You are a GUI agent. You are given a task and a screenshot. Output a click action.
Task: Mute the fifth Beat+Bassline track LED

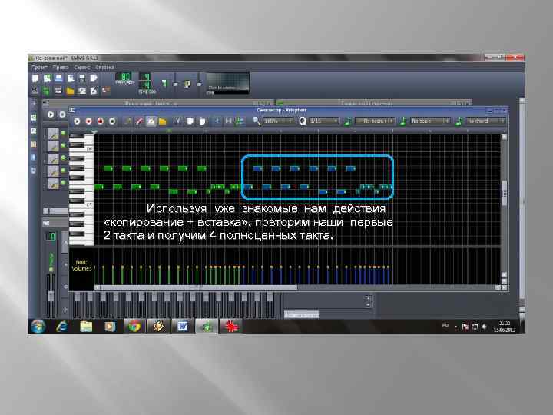point(64,182)
